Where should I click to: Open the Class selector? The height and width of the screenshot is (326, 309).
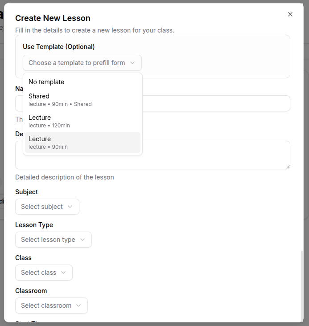coord(44,273)
